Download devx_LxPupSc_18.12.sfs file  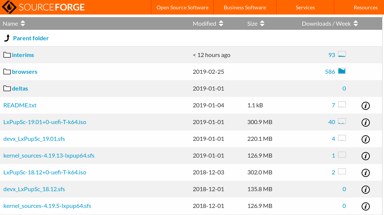point(34,189)
